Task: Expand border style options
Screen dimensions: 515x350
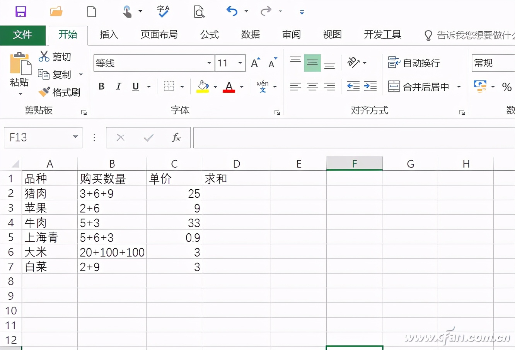Action: tap(182, 87)
